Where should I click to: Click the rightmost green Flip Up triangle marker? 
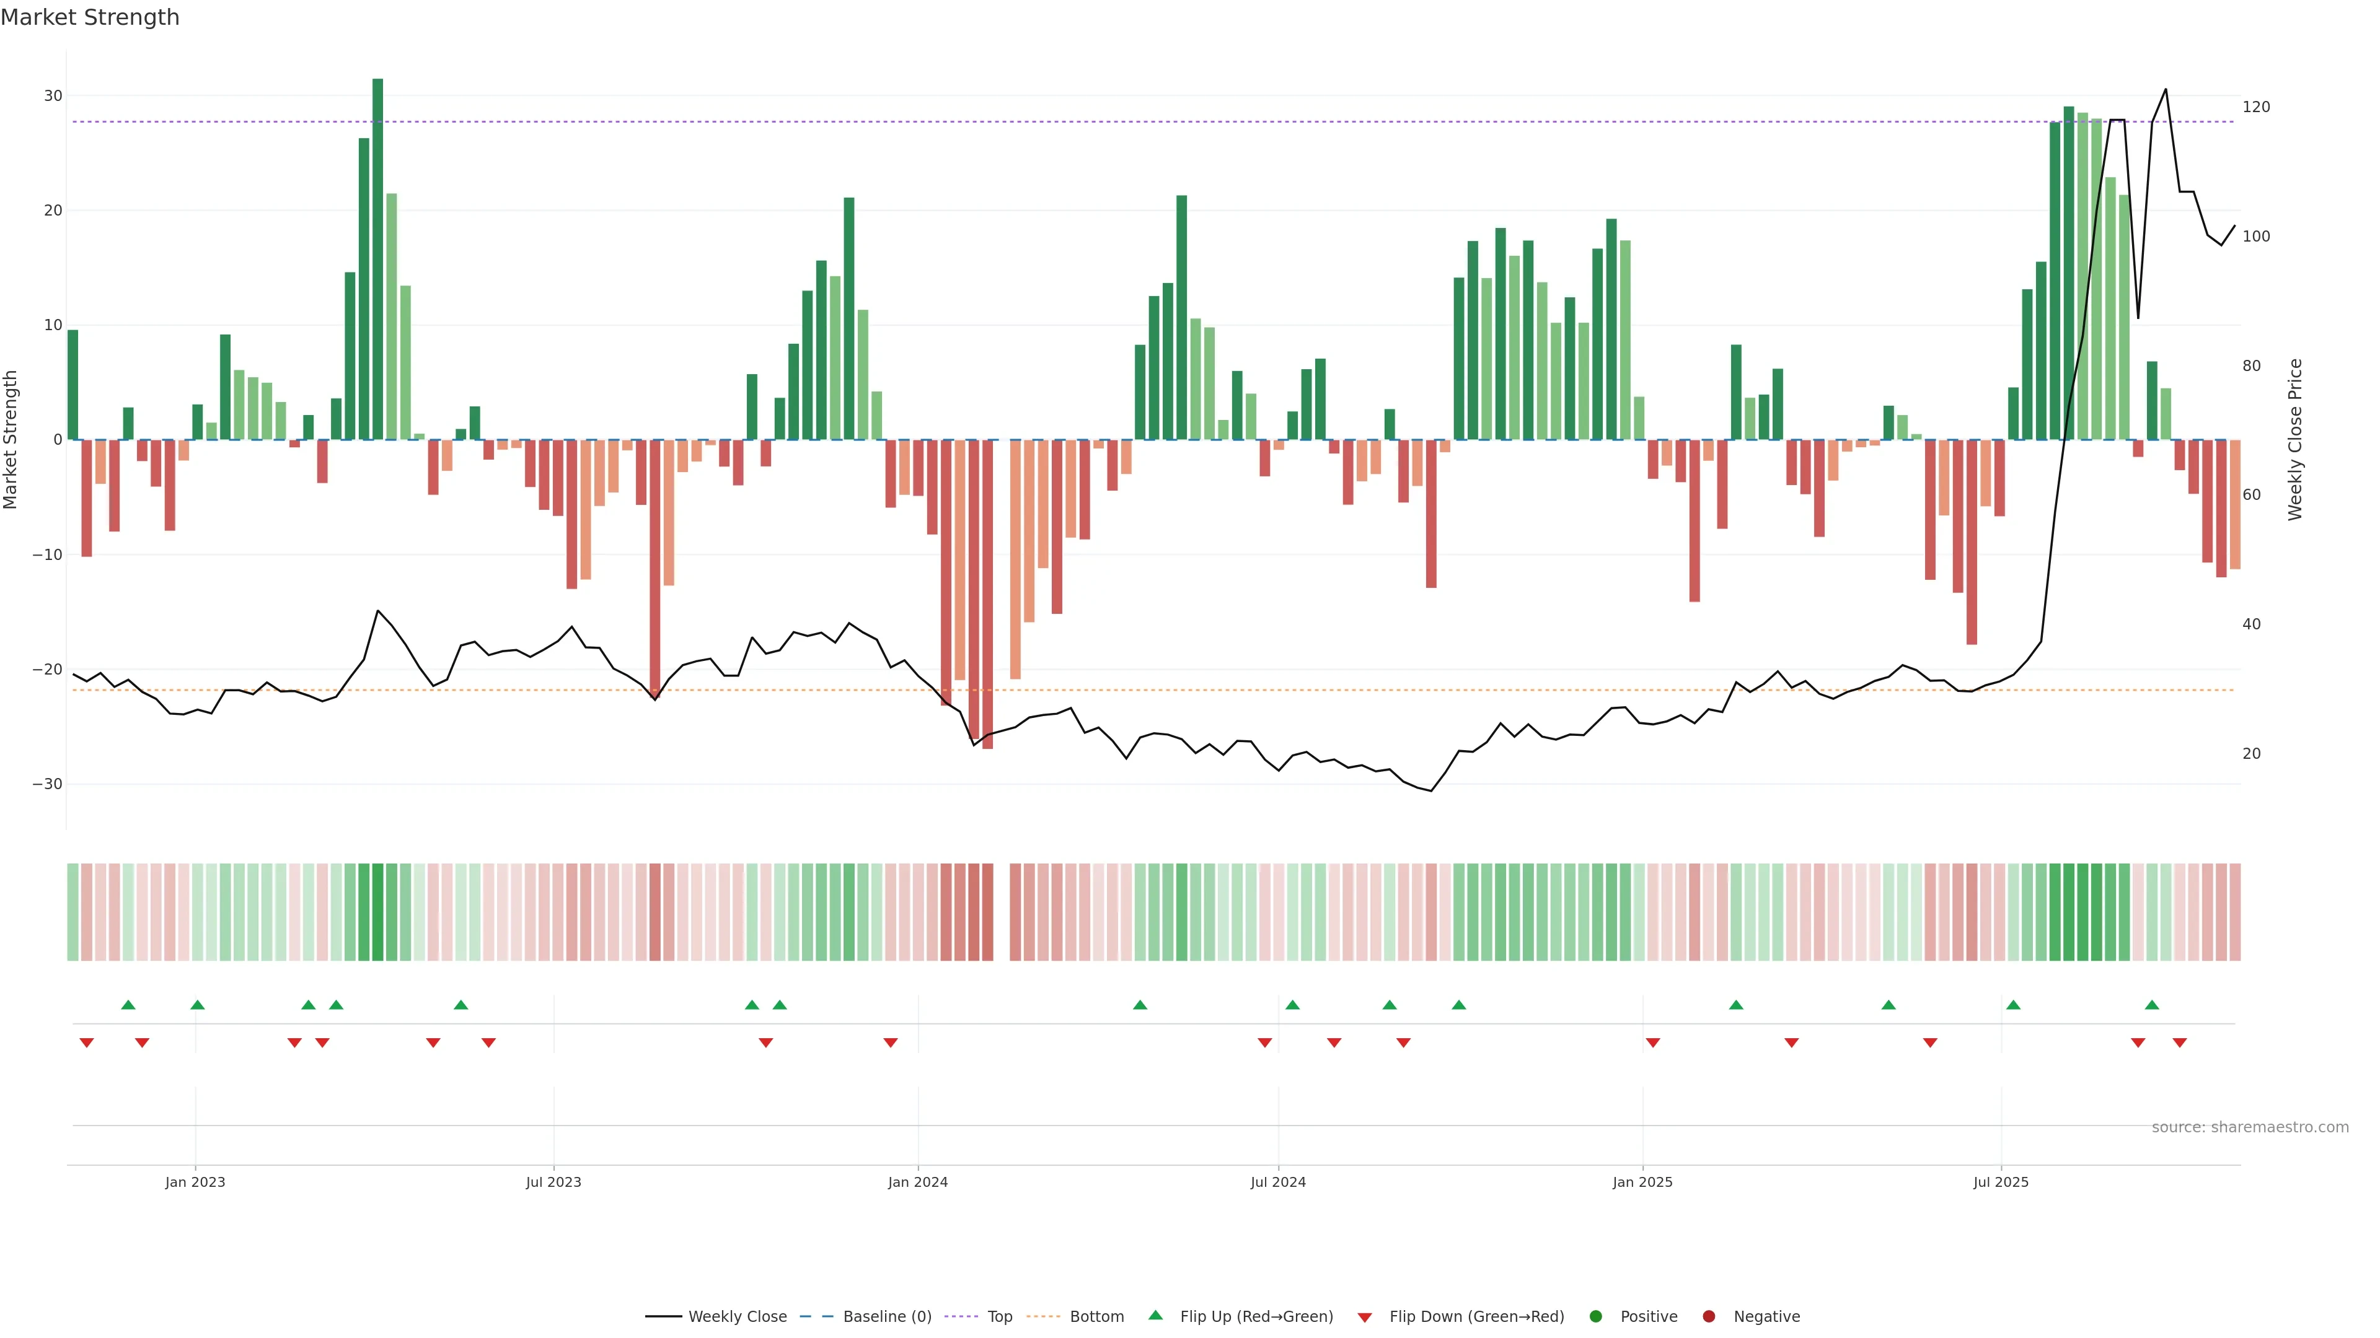2152,1005
